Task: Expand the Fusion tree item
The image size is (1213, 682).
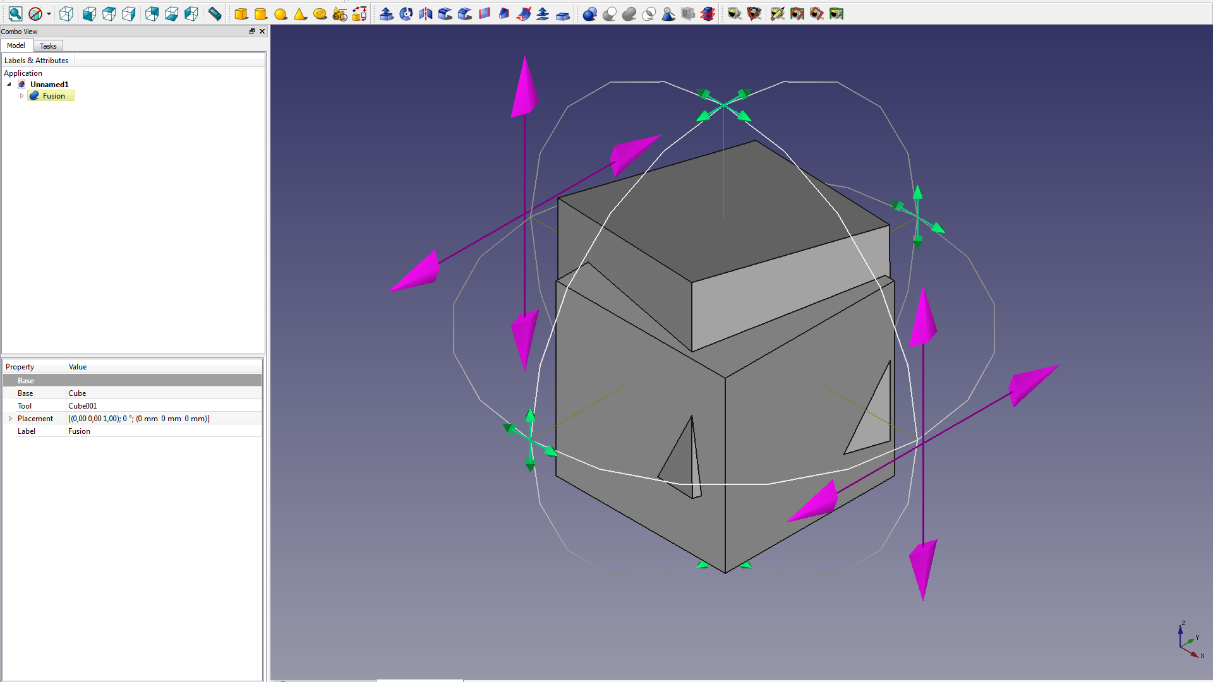Action: tap(21, 95)
